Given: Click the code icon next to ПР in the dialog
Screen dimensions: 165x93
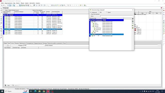Looking at the screenshot, I should (92, 36).
